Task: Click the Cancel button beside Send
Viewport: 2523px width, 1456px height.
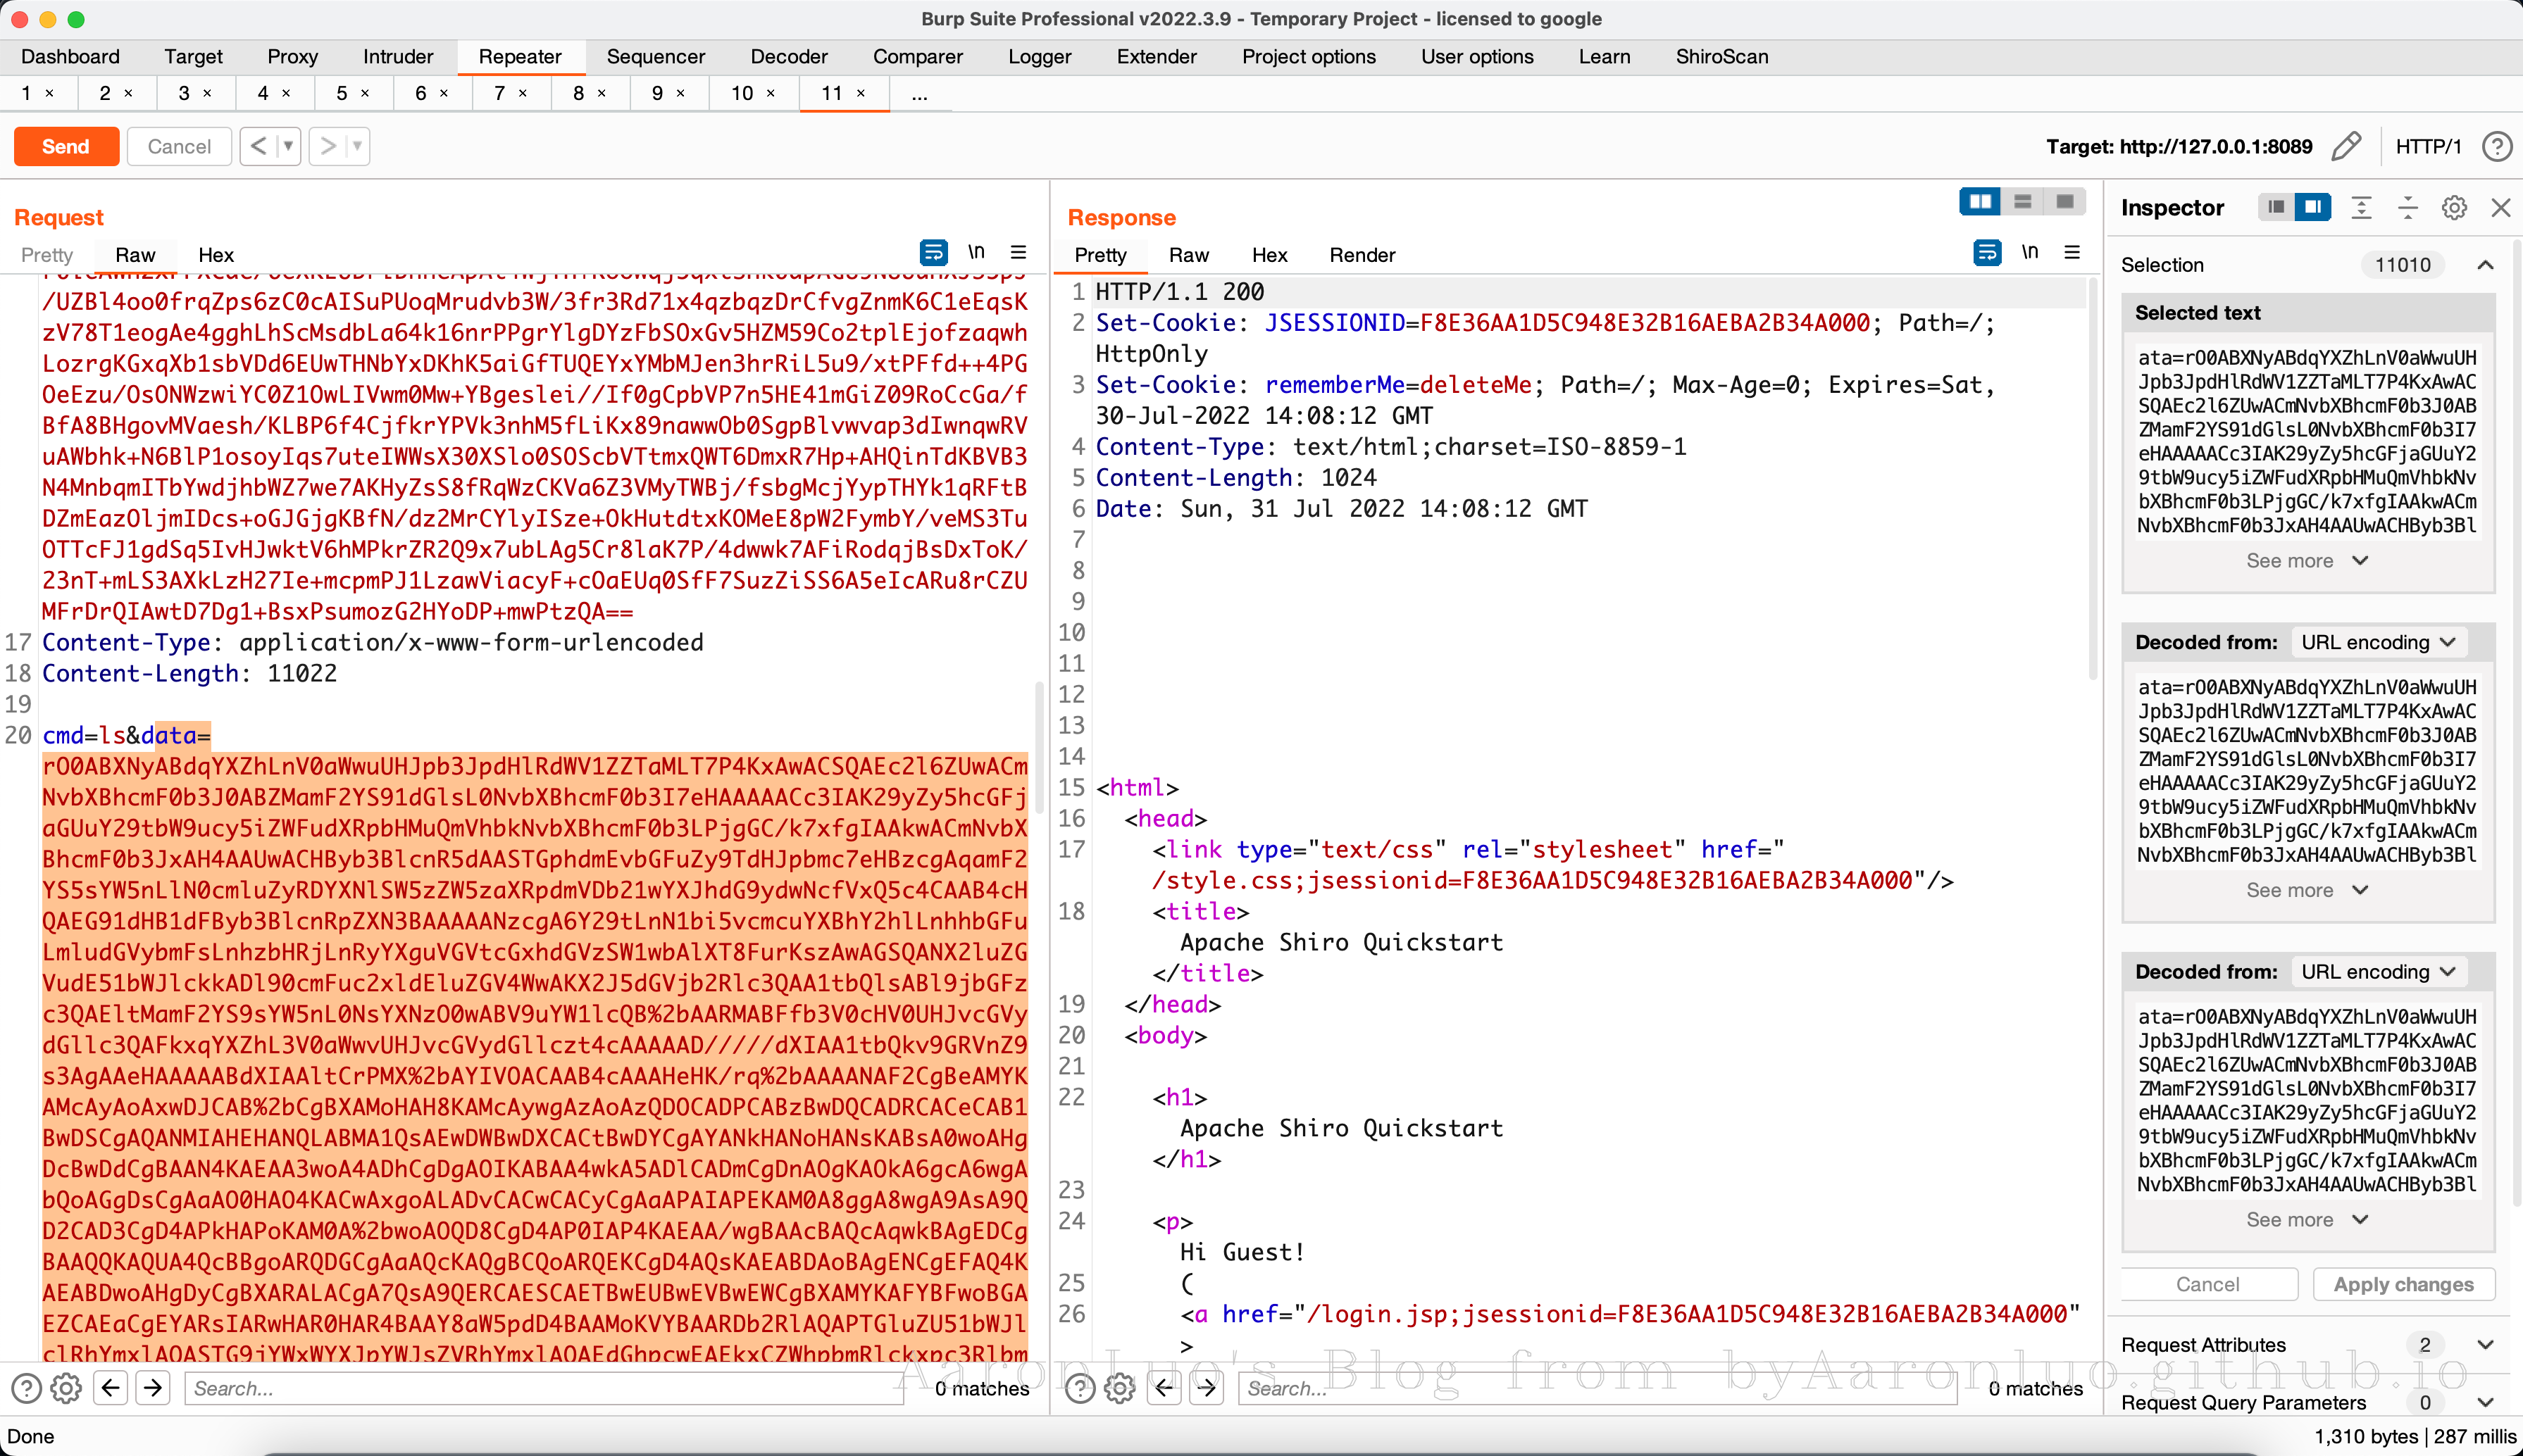Action: [179, 146]
